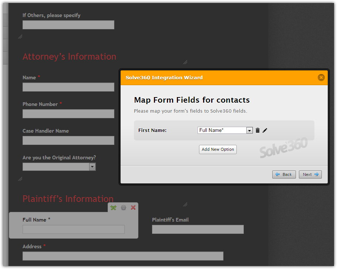
Task: Select the Plaintiff's Email input field
Action: pos(198,229)
